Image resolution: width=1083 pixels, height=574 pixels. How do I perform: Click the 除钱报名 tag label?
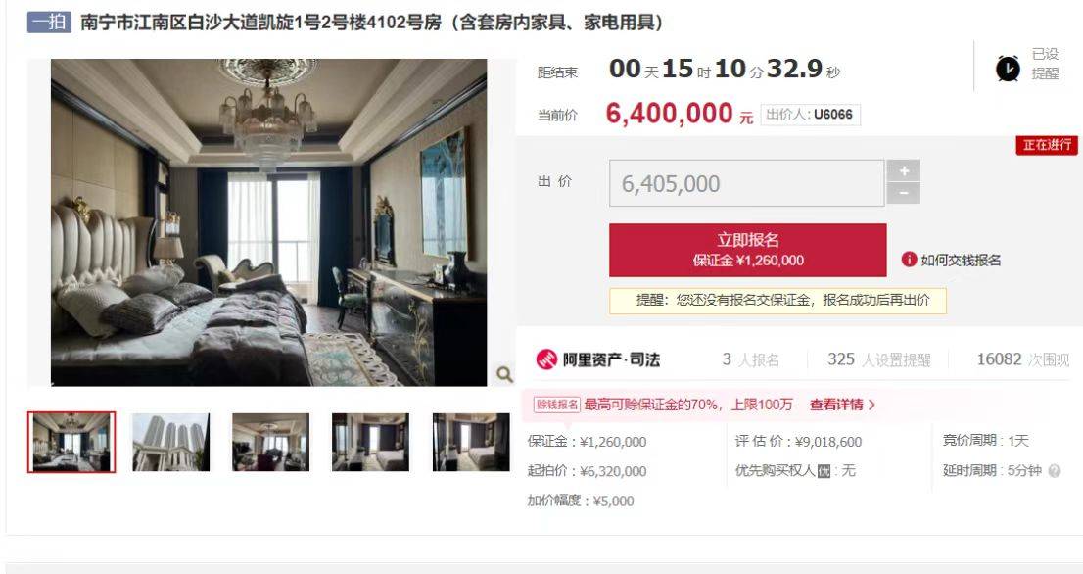(x=557, y=405)
